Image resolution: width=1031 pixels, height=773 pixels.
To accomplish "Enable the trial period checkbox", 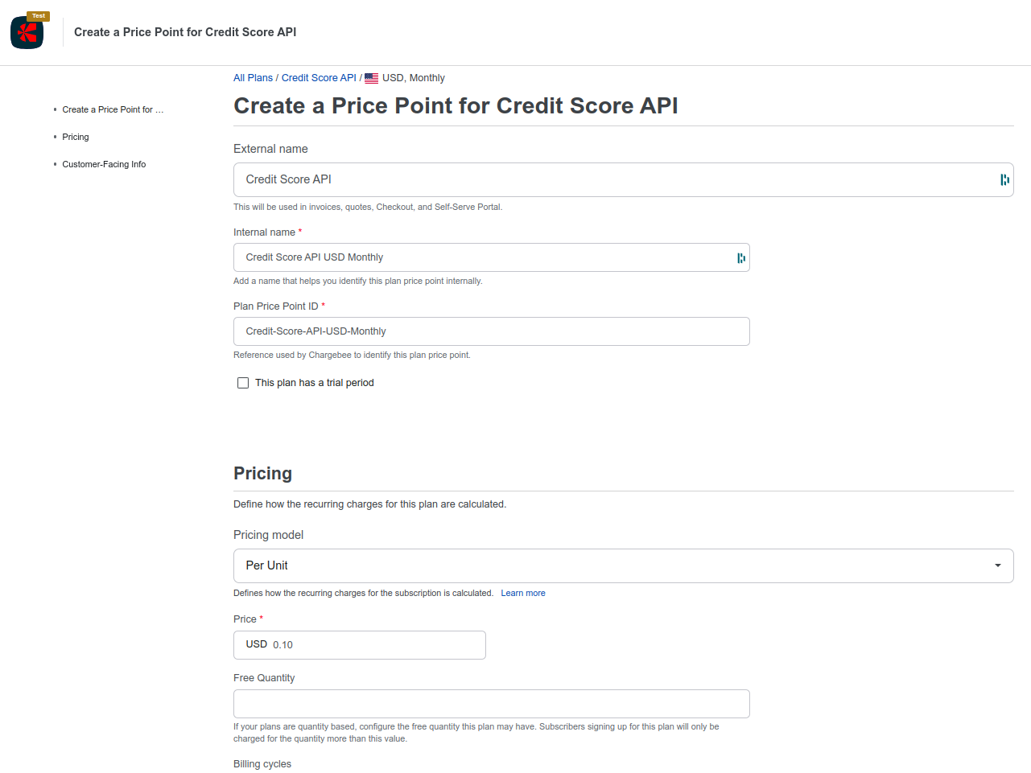I will 243,383.
